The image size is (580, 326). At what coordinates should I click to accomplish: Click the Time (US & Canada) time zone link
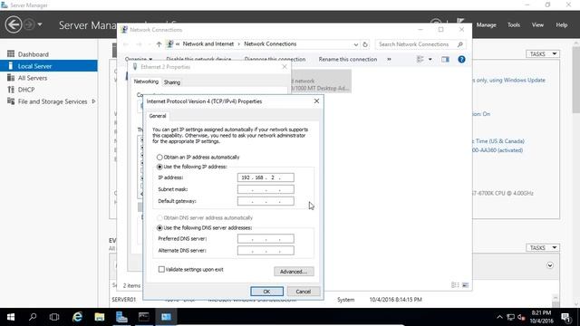pyautogui.click(x=499, y=141)
